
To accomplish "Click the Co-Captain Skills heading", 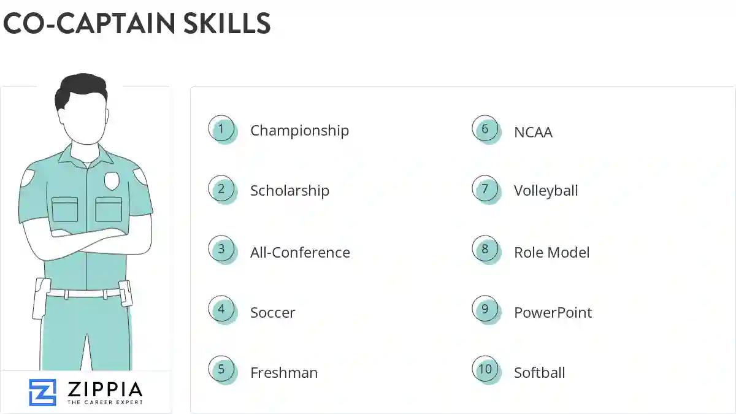I will point(137,23).
